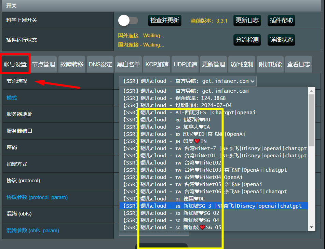325x249 pixels.
Task: Select the 剩余流量 124.38GB option
Action: 214,98
